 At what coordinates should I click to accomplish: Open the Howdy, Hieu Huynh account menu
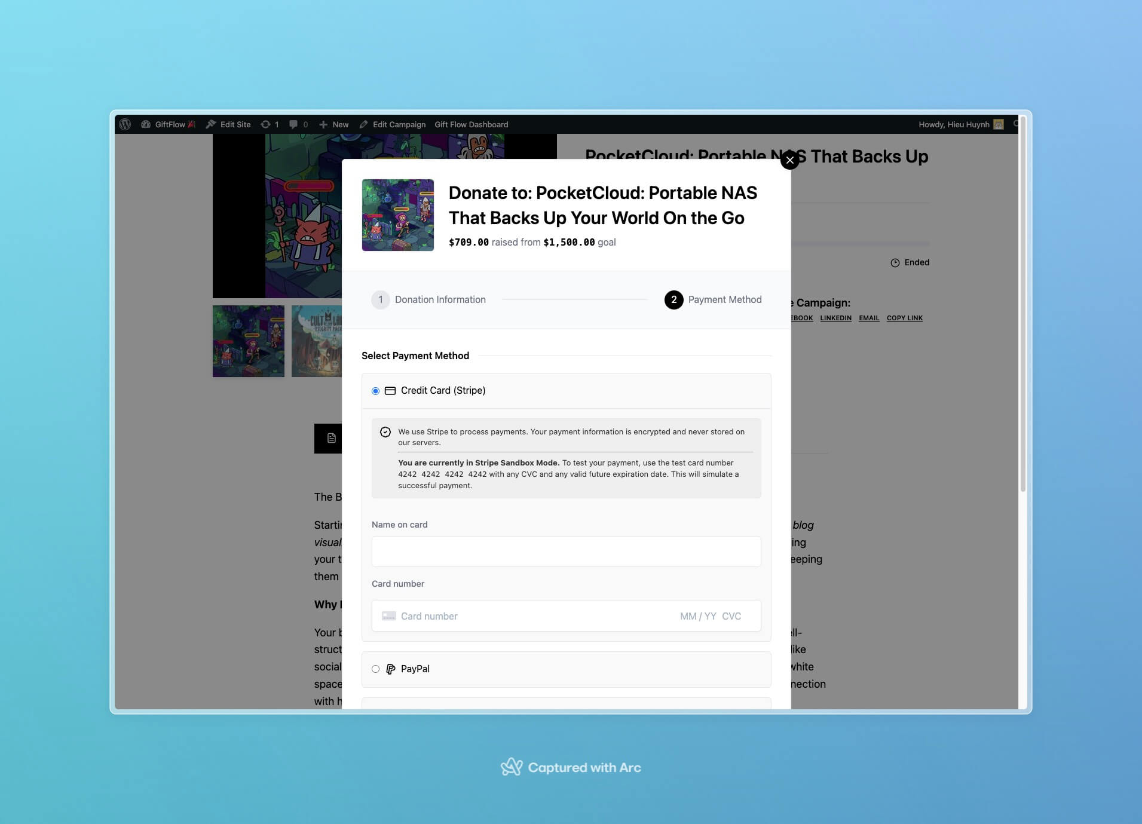click(x=960, y=124)
